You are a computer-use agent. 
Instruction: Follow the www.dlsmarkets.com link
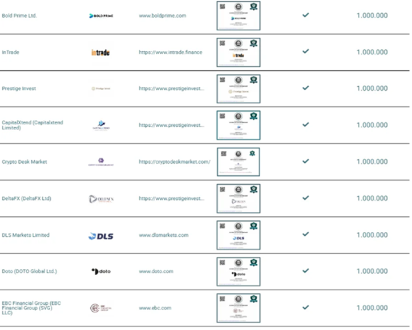point(163,235)
